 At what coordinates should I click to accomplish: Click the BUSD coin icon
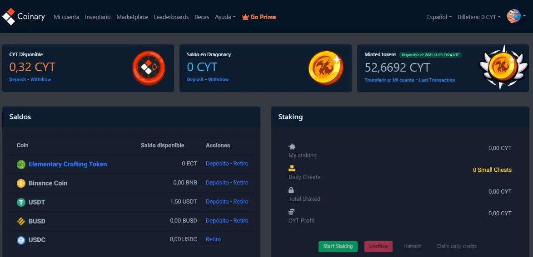[x=21, y=221]
